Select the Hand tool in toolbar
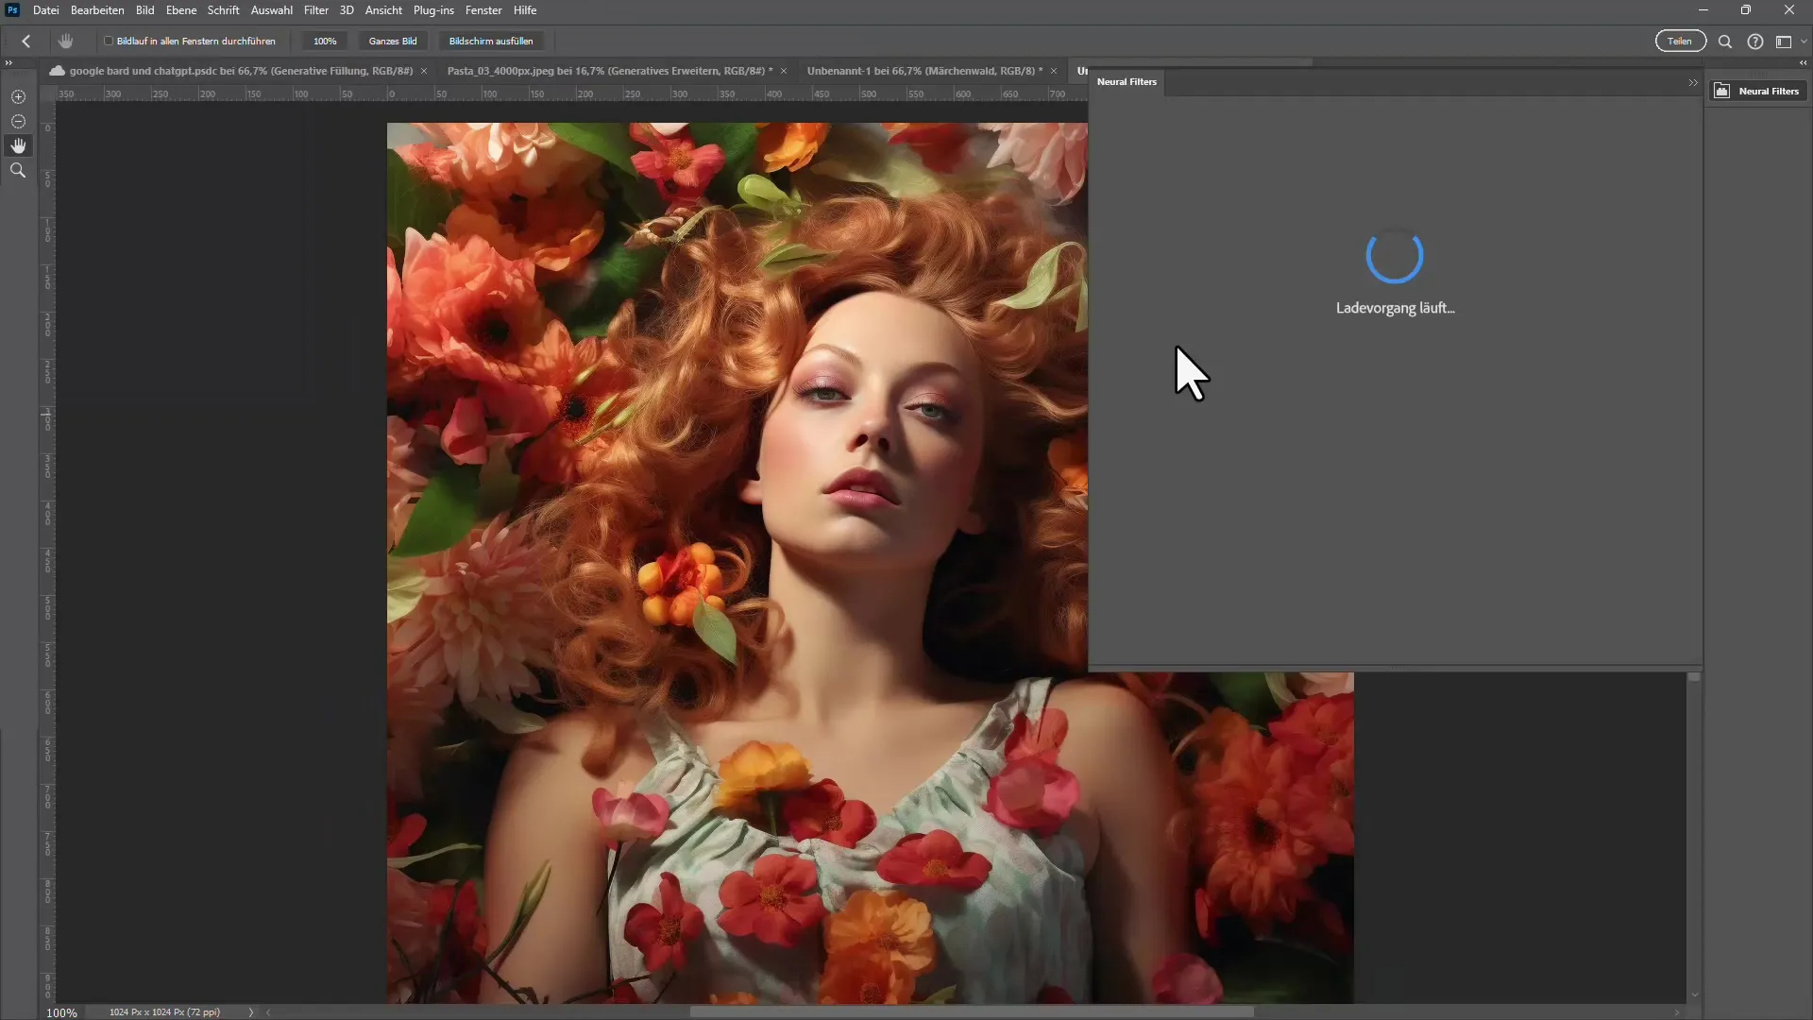This screenshot has width=1813, height=1020. point(18,145)
